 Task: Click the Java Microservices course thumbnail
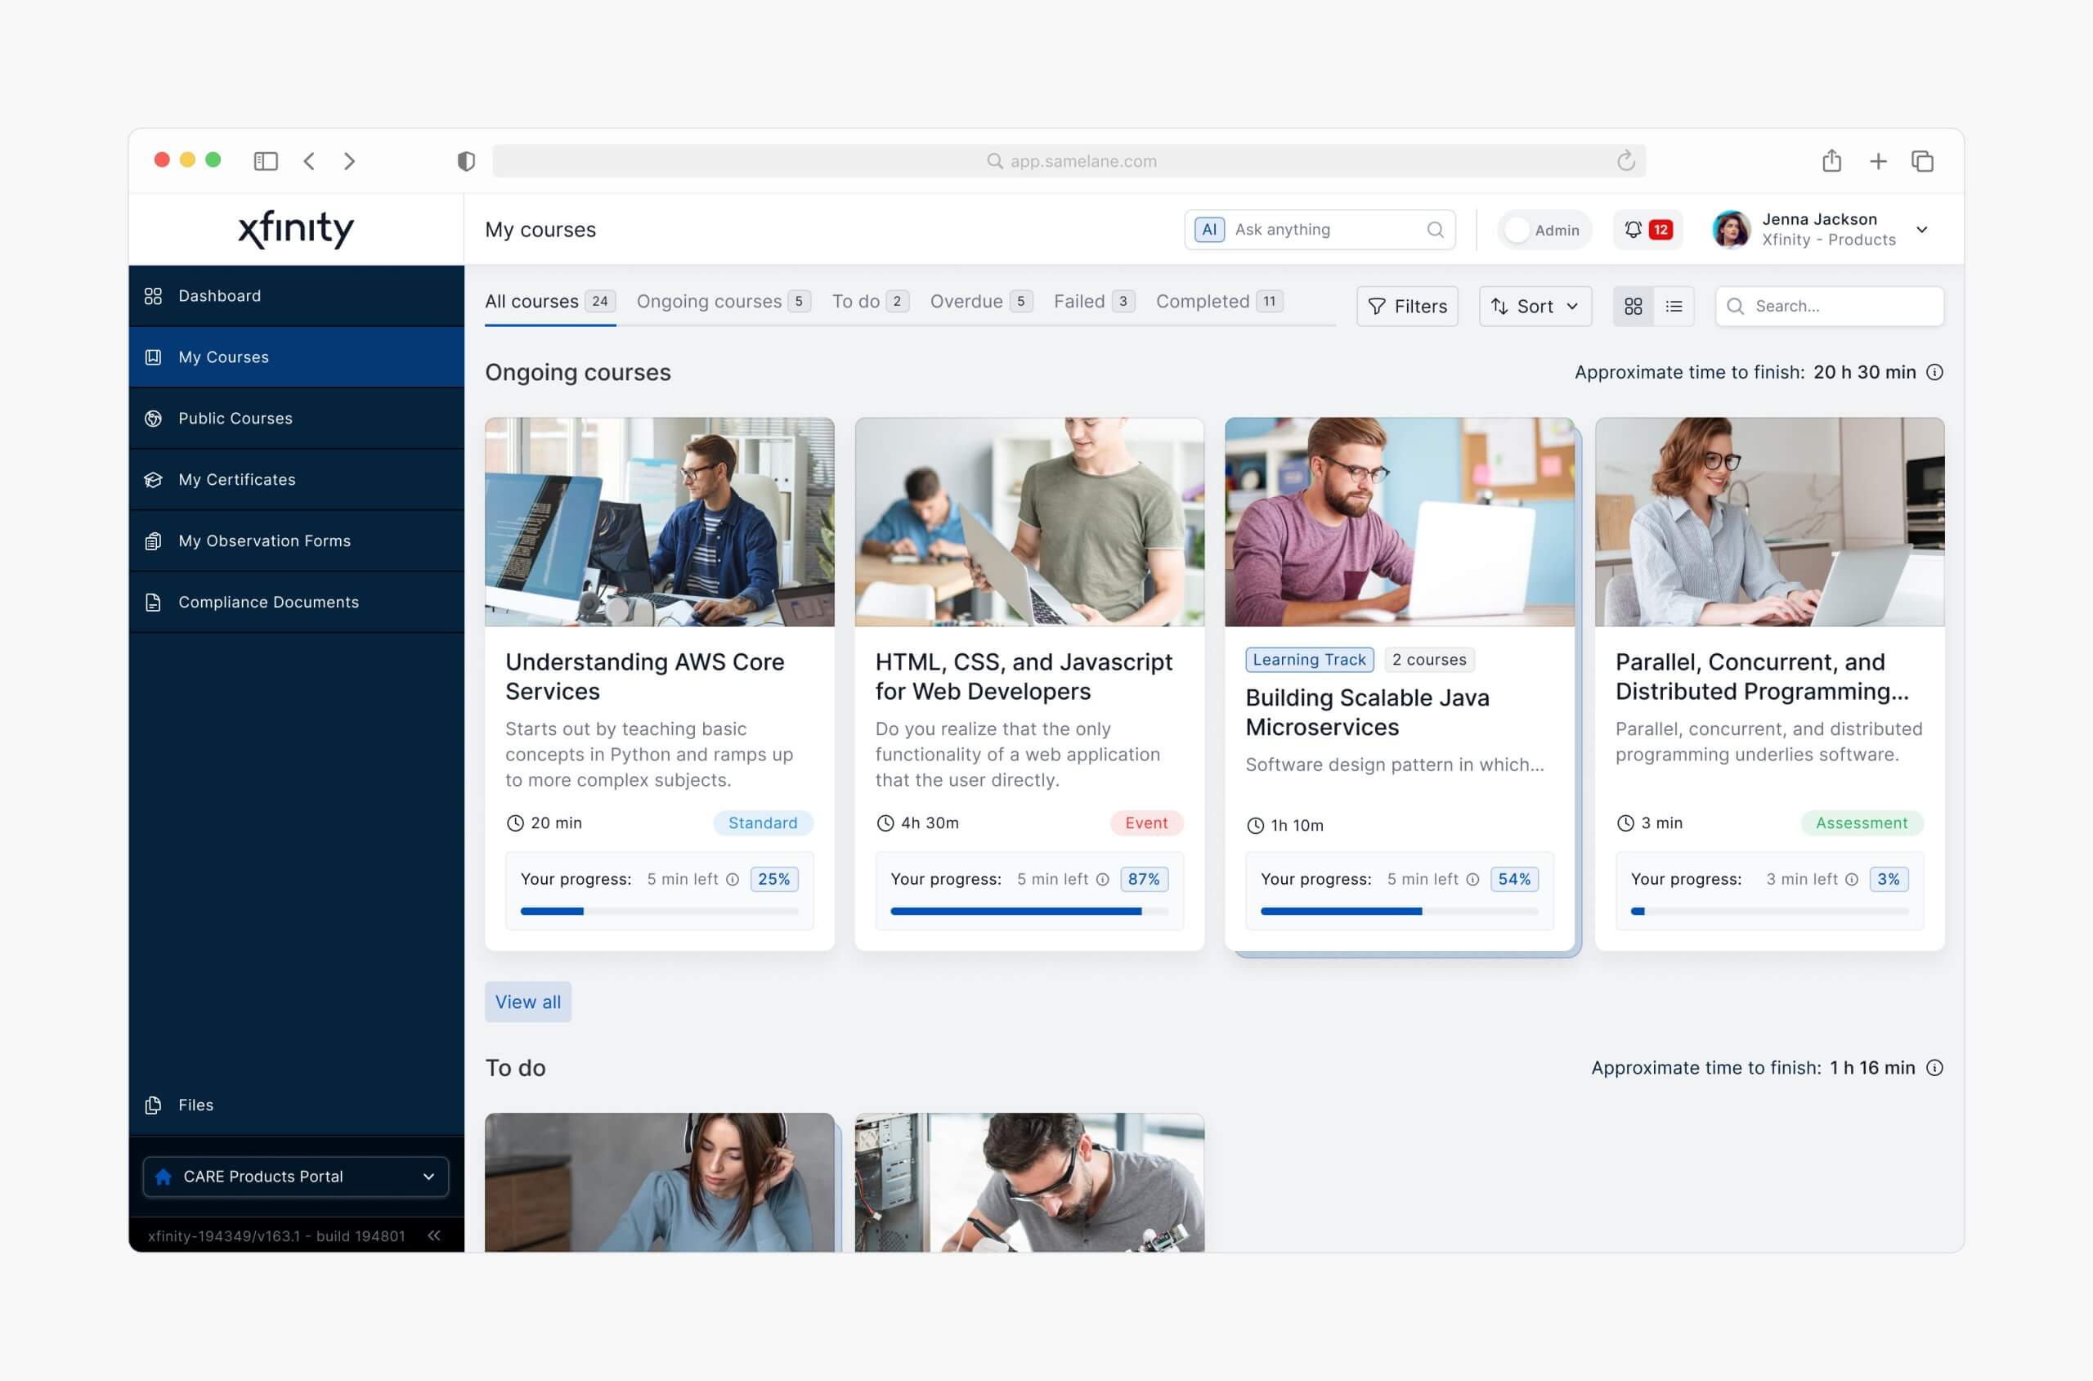pos(1399,522)
